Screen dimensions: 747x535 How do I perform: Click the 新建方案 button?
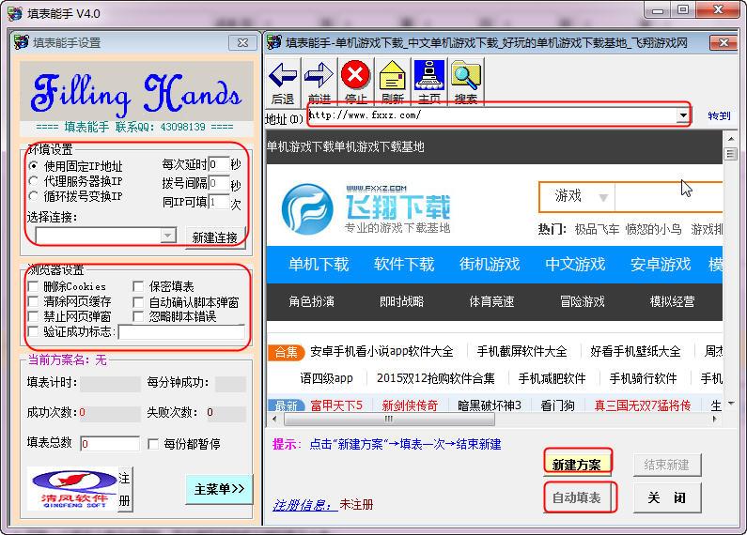click(x=577, y=465)
